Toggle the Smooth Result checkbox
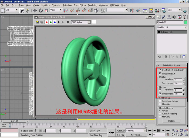Image resolution: width=189 pixels, height=138 pixels. tap(160, 73)
